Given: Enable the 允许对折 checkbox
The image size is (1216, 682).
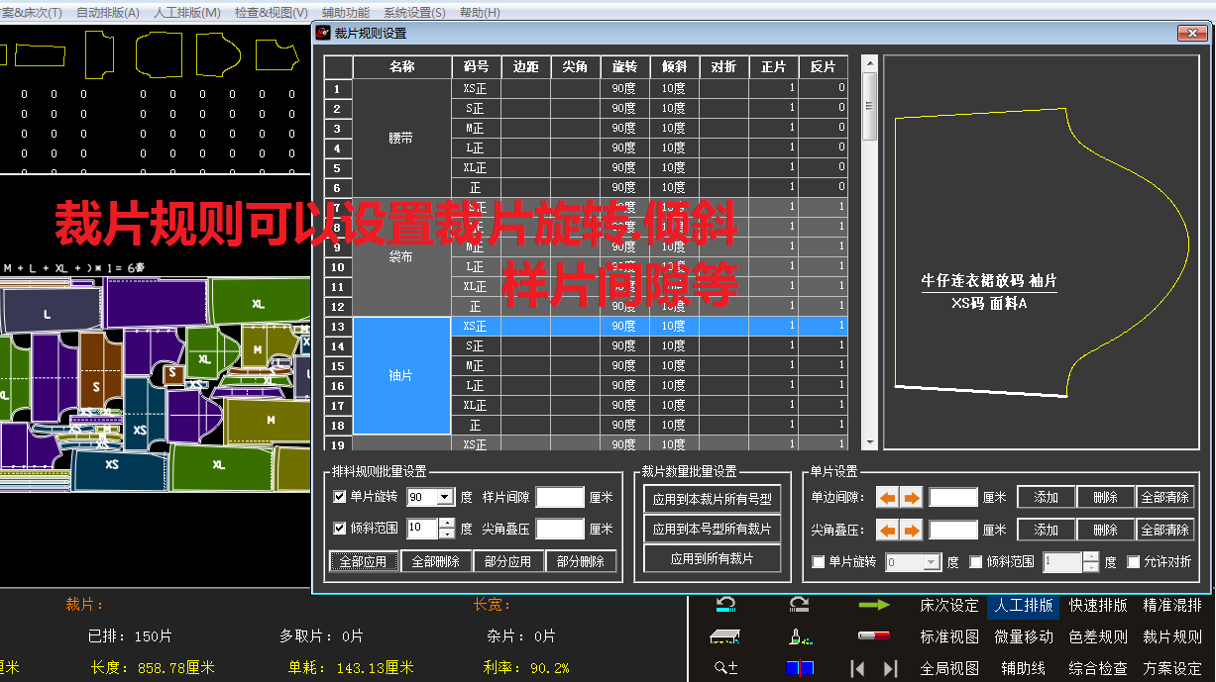Looking at the screenshot, I should coord(1133,562).
